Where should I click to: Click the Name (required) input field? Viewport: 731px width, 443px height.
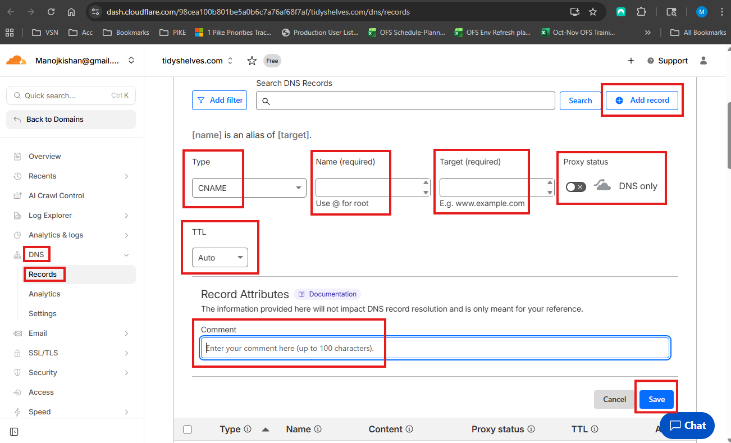click(373, 188)
